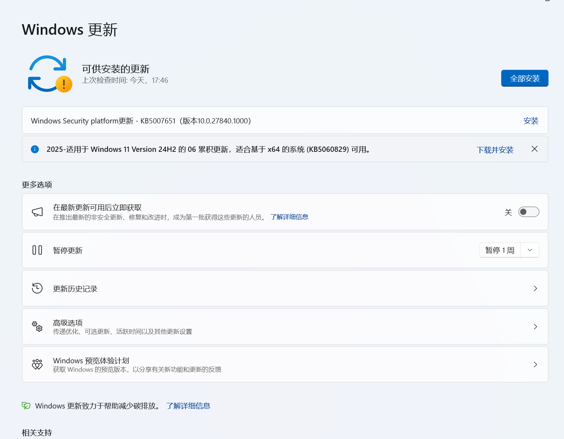Click the 更多选项 section label

[x=37, y=184]
